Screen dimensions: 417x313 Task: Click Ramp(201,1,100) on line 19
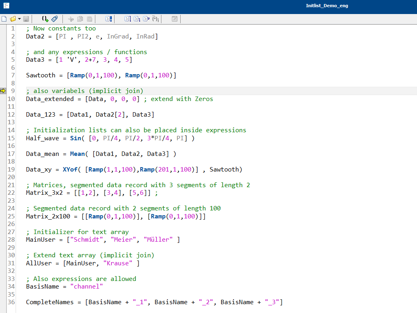click(167, 170)
